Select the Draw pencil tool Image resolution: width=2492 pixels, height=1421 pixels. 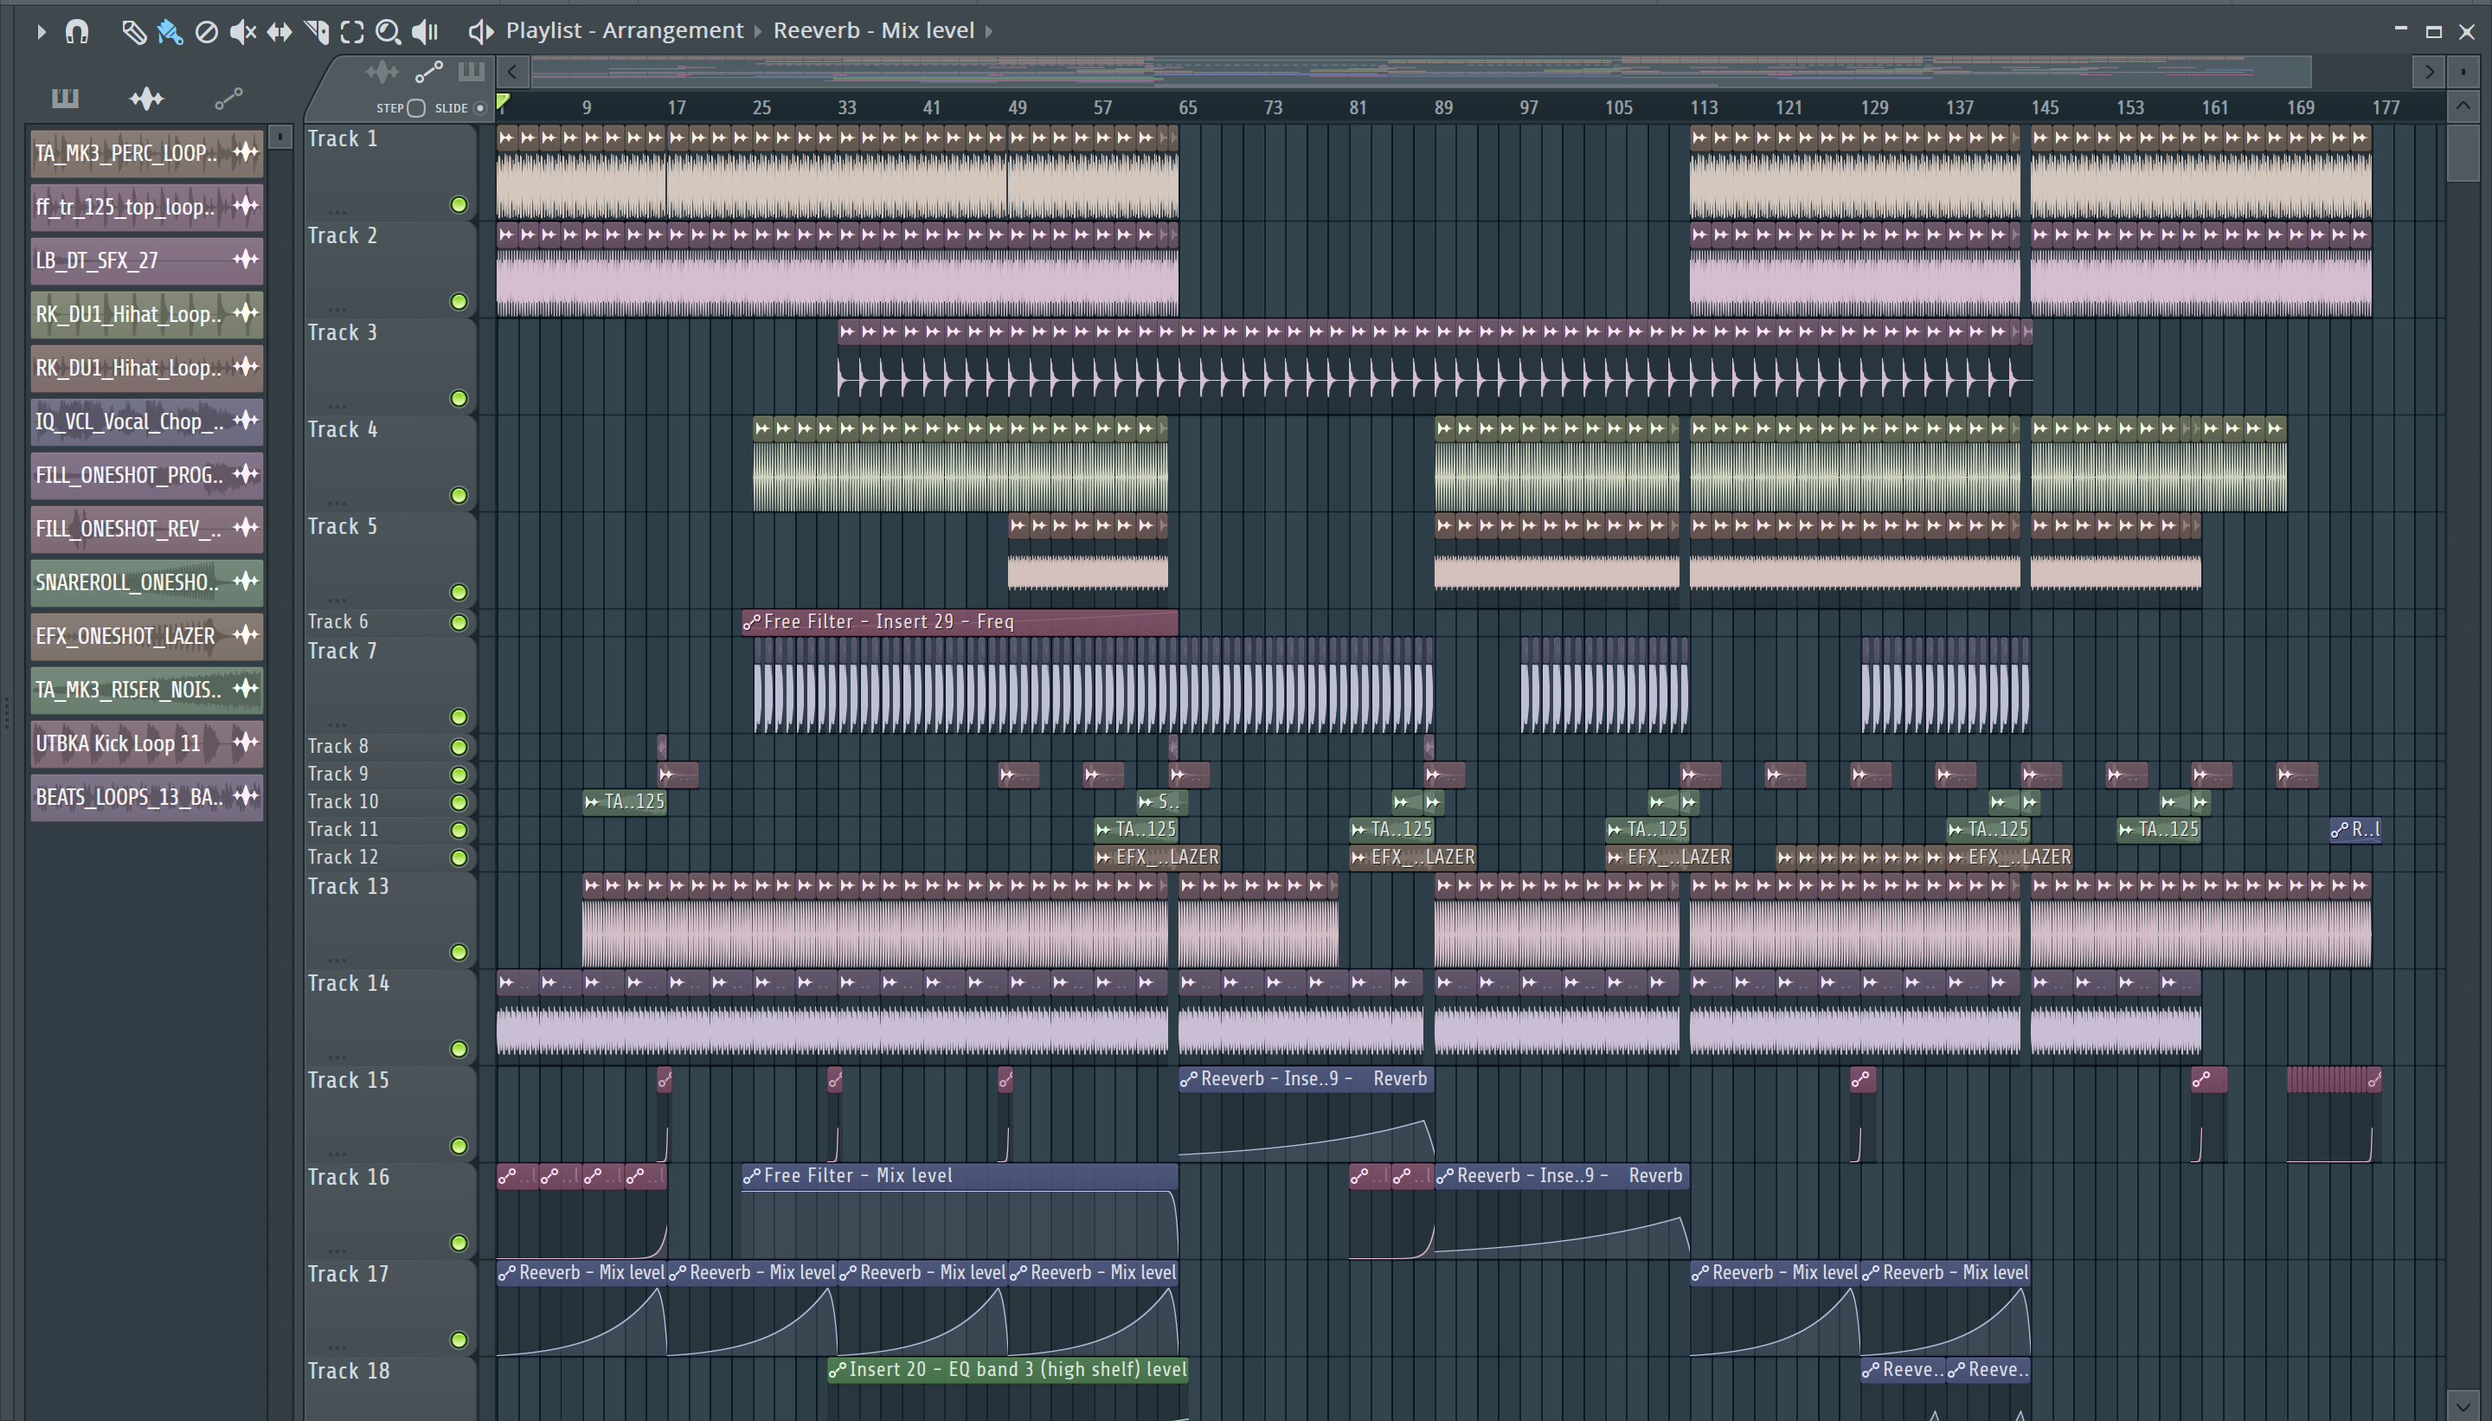coord(133,32)
